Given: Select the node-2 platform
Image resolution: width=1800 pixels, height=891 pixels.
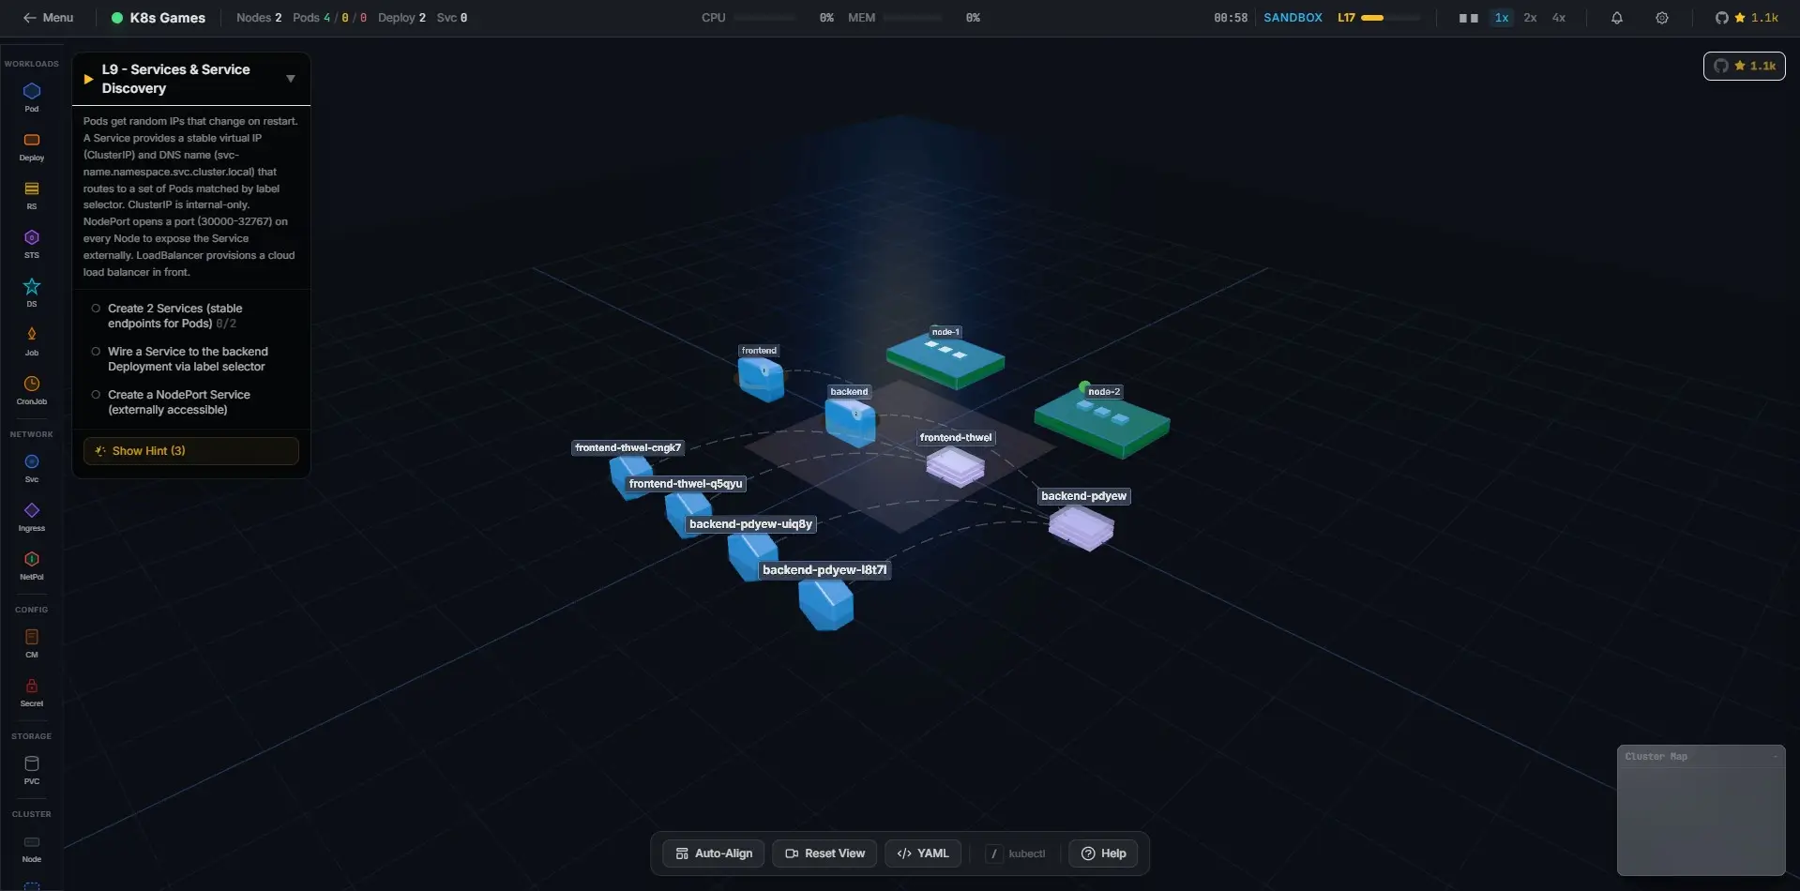Looking at the screenshot, I should [x=1102, y=423].
